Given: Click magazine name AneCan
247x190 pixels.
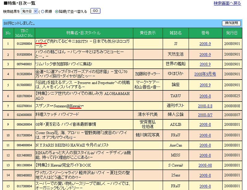Looking at the screenshot, I should (176, 145).
